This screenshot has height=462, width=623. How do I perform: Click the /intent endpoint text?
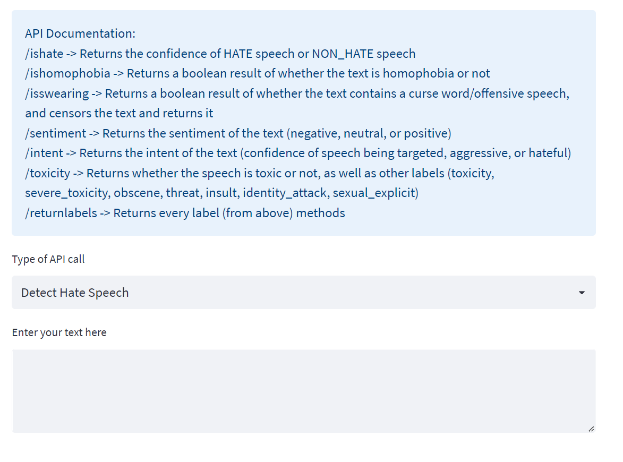(x=44, y=153)
